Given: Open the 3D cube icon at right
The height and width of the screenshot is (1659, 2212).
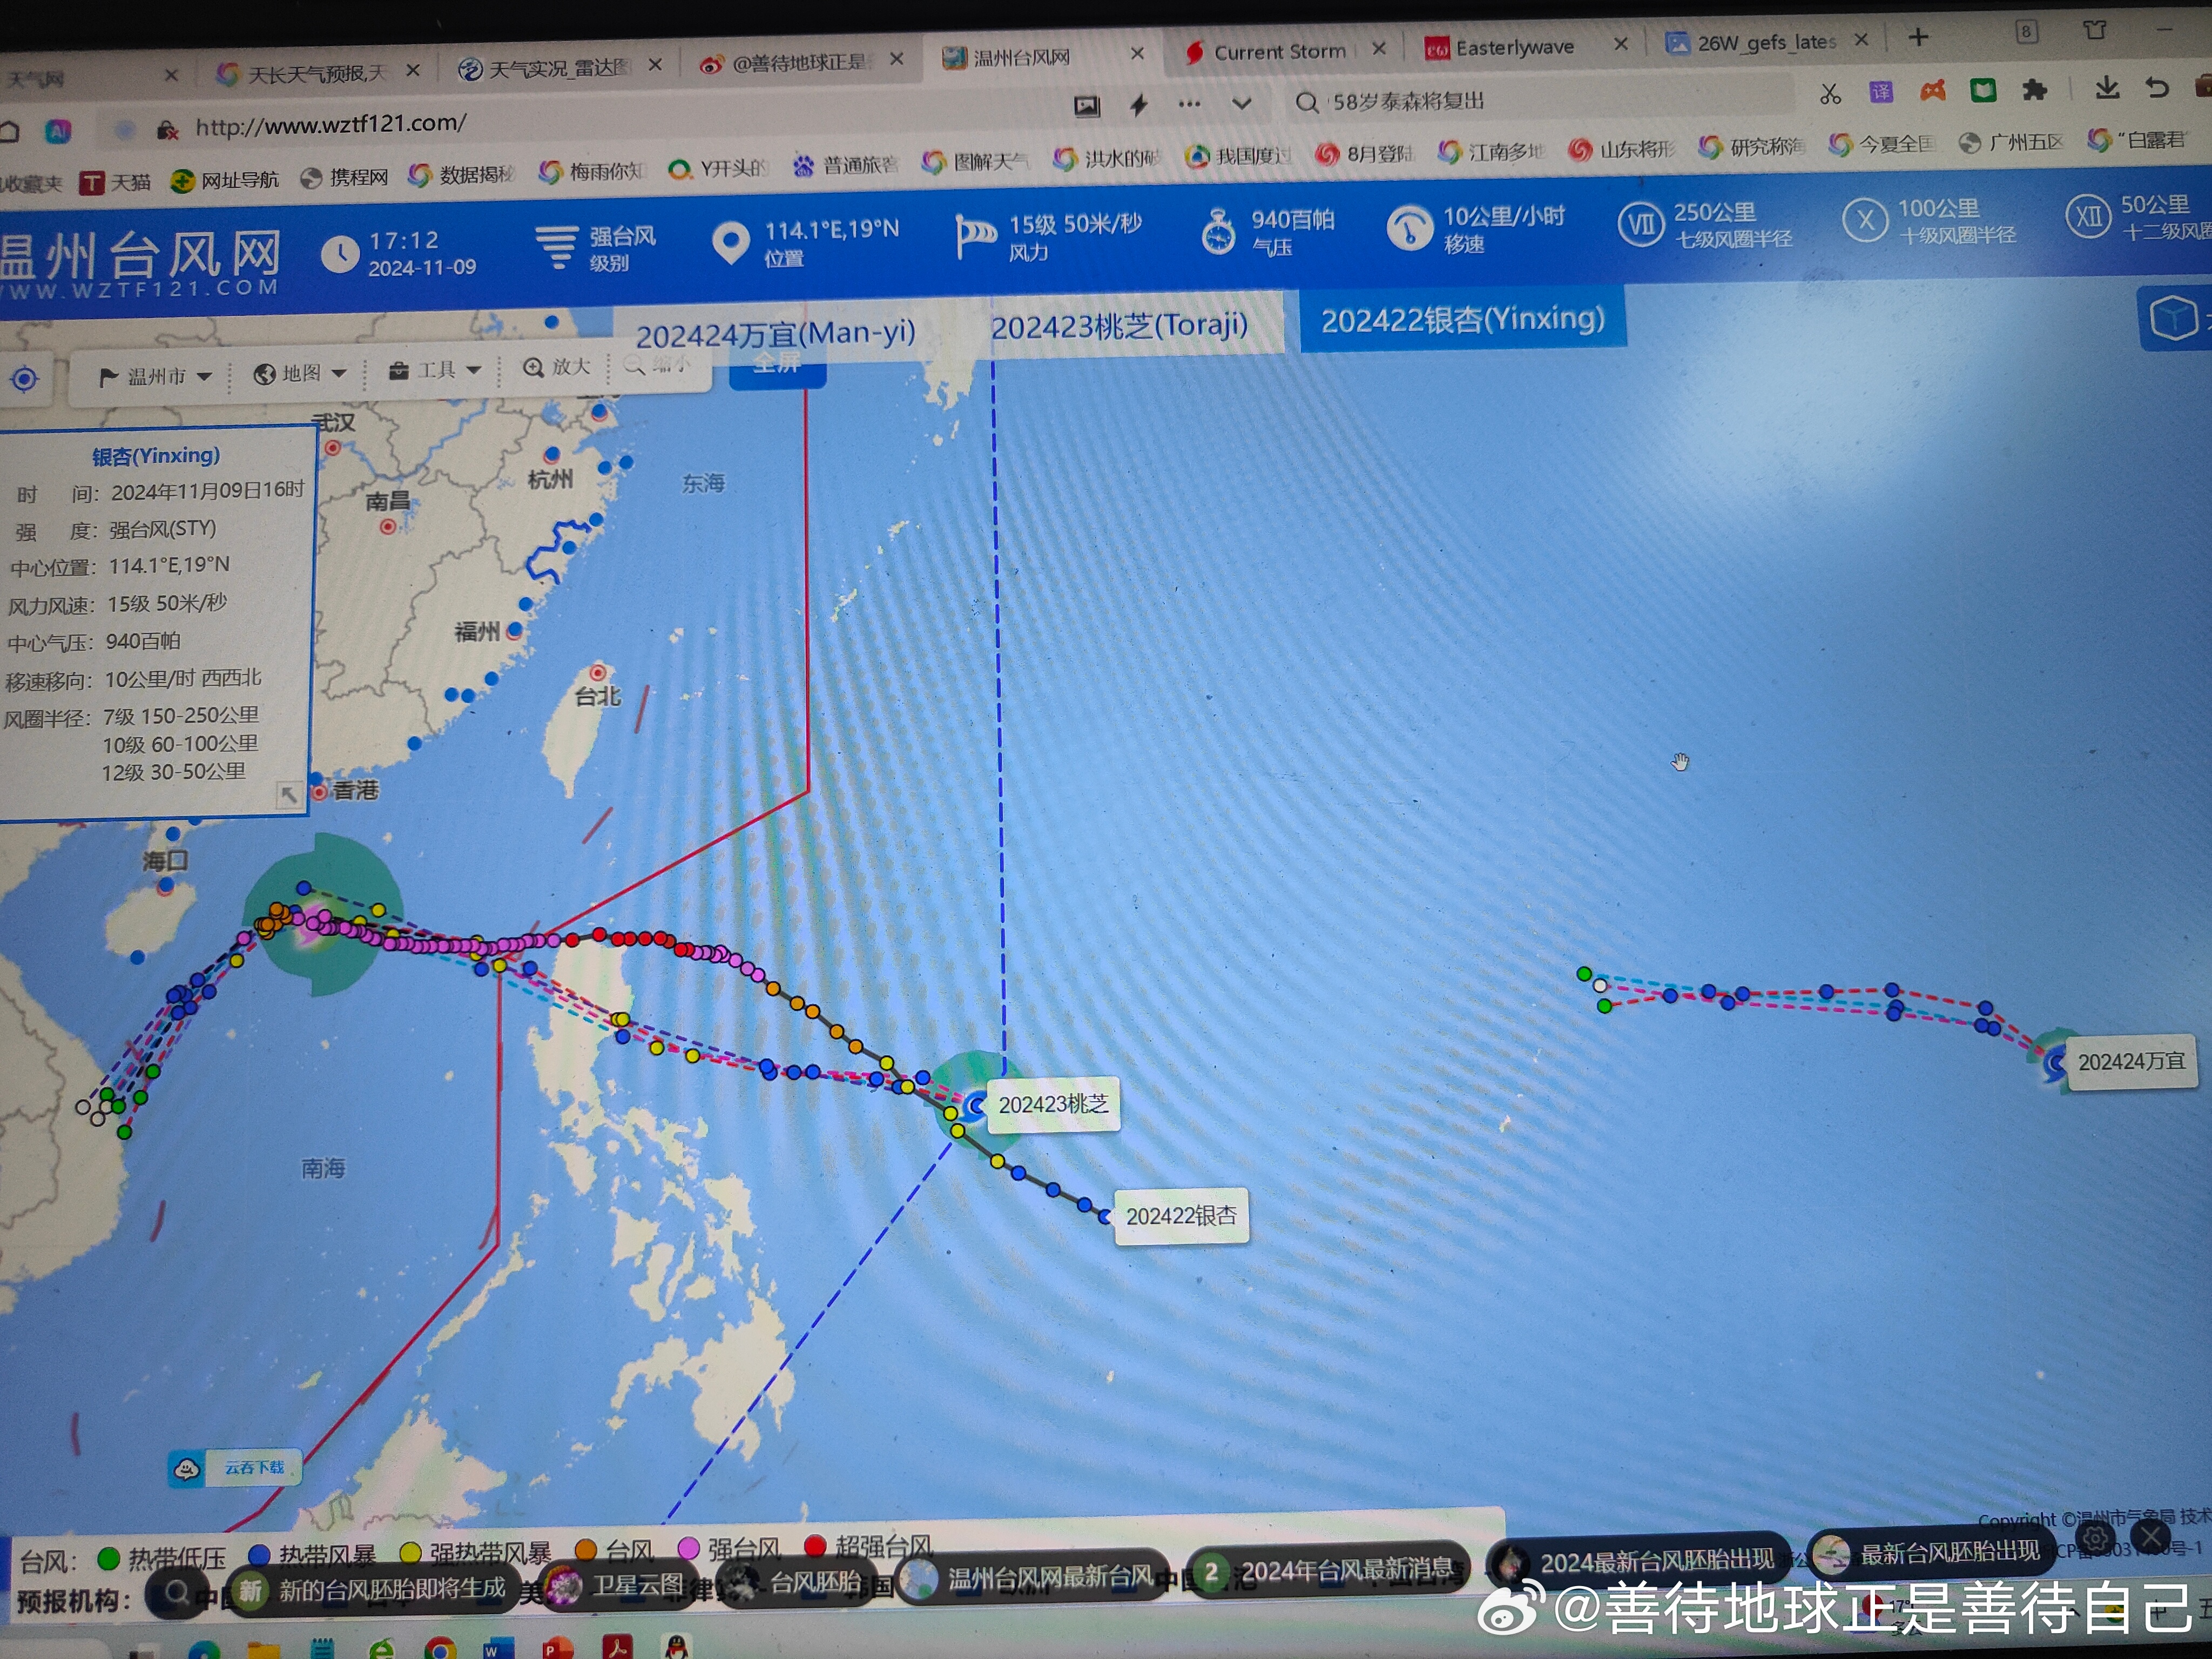Looking at the screenshot, I should pos(2173,319).
